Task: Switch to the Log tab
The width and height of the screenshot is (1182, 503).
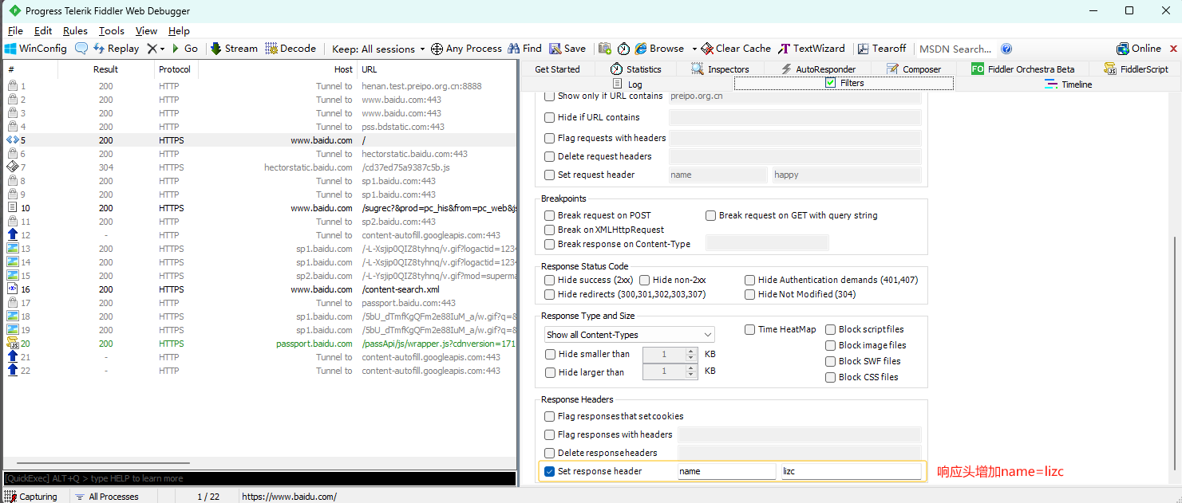Action: click(627, 84)
